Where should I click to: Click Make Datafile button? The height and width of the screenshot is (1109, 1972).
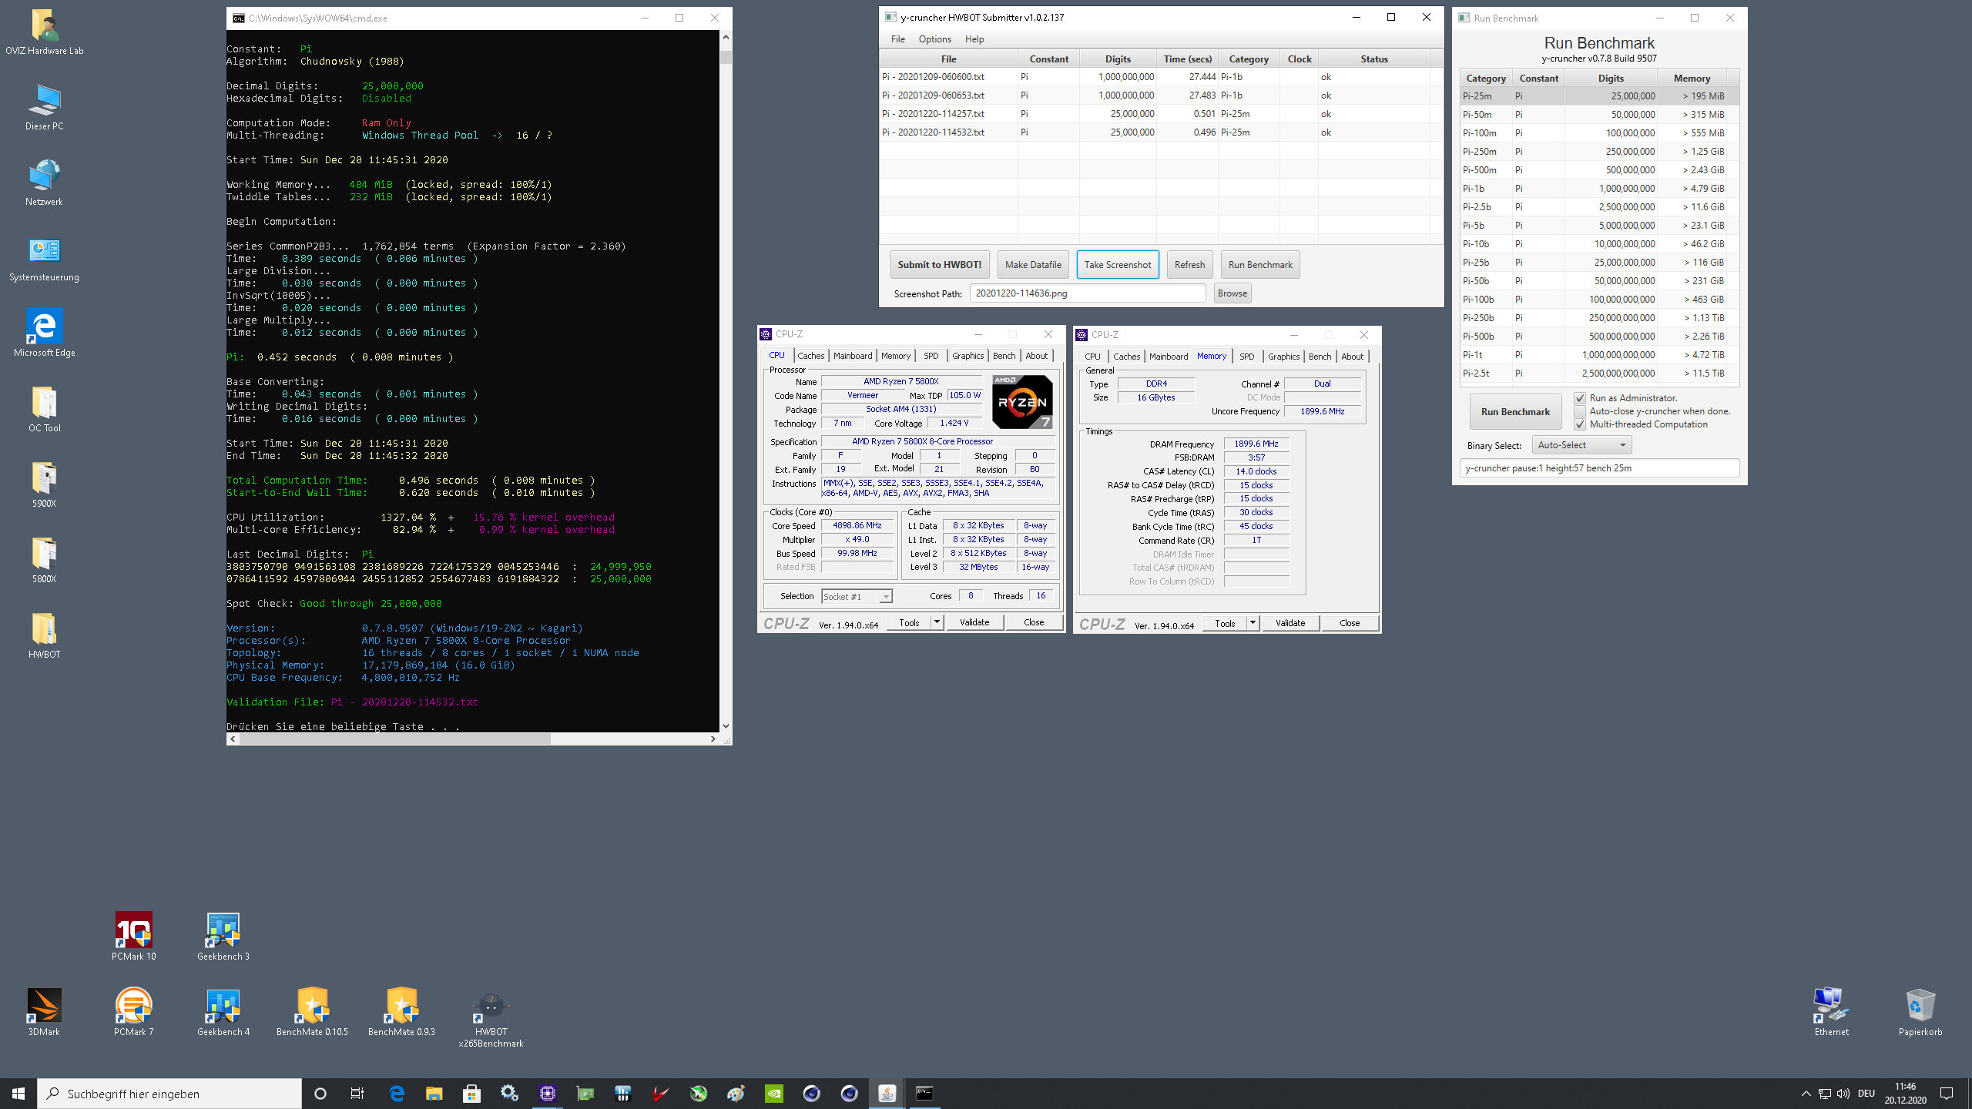pos(1033,265)
